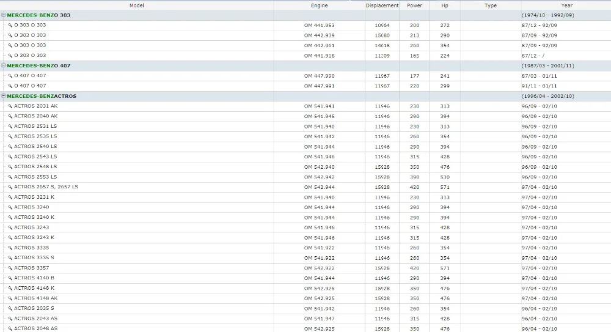Click year value 91/11 - 01/11

pyautogui.click(x=540, y=86)
